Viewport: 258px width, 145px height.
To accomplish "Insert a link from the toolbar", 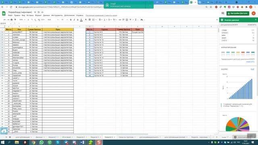I will click(x=120, y=20).
